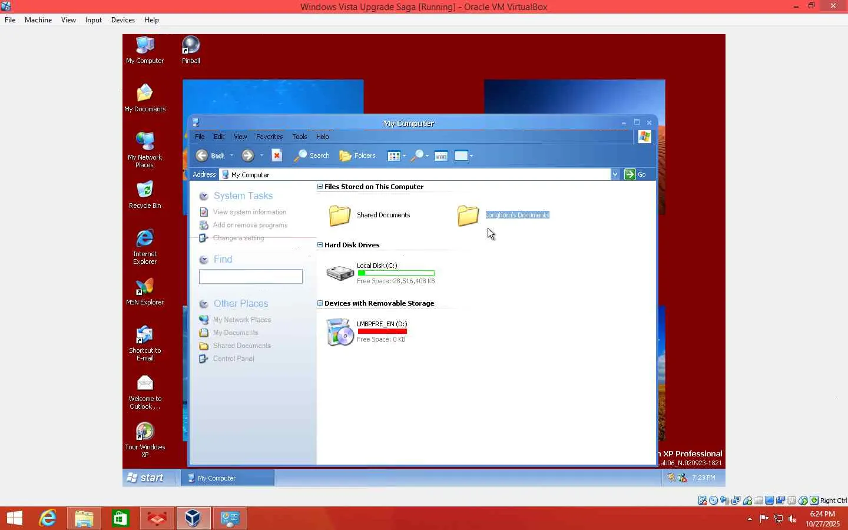Open My Computer desktop icon

145,50
